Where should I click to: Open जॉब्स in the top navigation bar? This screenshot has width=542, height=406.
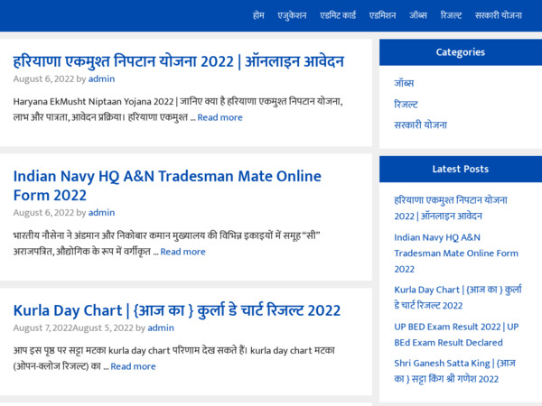[x=418, y=15]
